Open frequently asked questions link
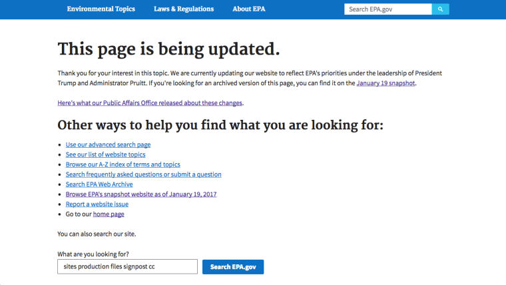The image size is (506, 285). [x=144, y=174]
